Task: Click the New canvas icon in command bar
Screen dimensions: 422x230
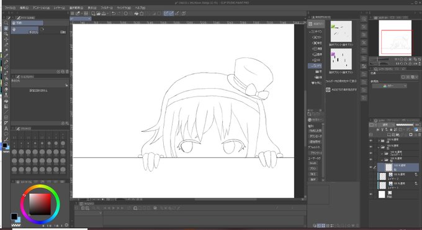Action: [93, 13]
